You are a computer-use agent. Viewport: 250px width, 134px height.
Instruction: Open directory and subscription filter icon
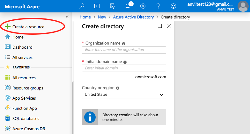[112, 6]
